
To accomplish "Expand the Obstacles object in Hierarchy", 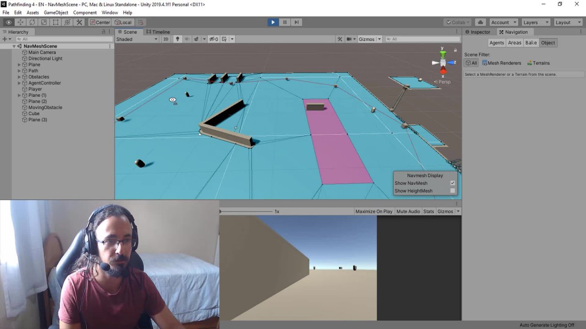I will (19, 77).
